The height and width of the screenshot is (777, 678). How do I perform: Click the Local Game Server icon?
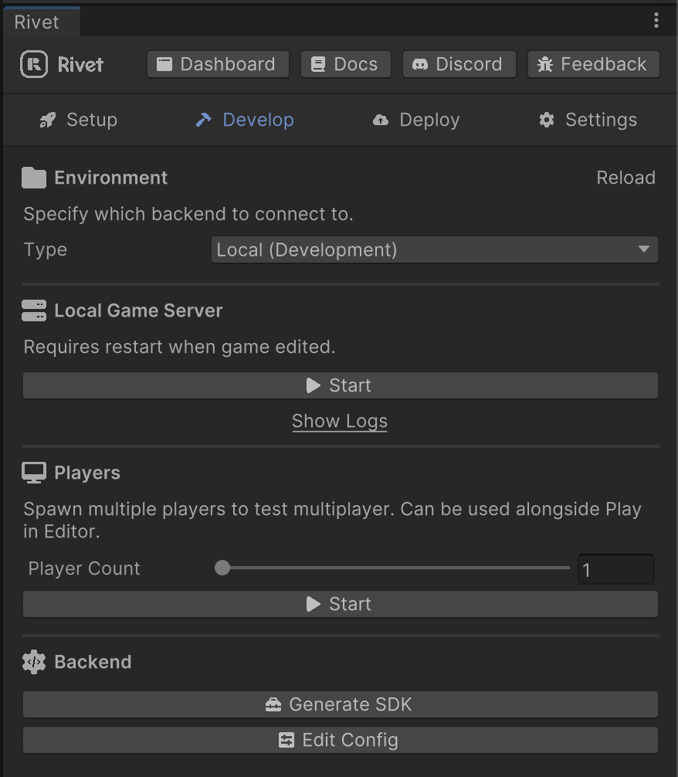tap(34, 310)
